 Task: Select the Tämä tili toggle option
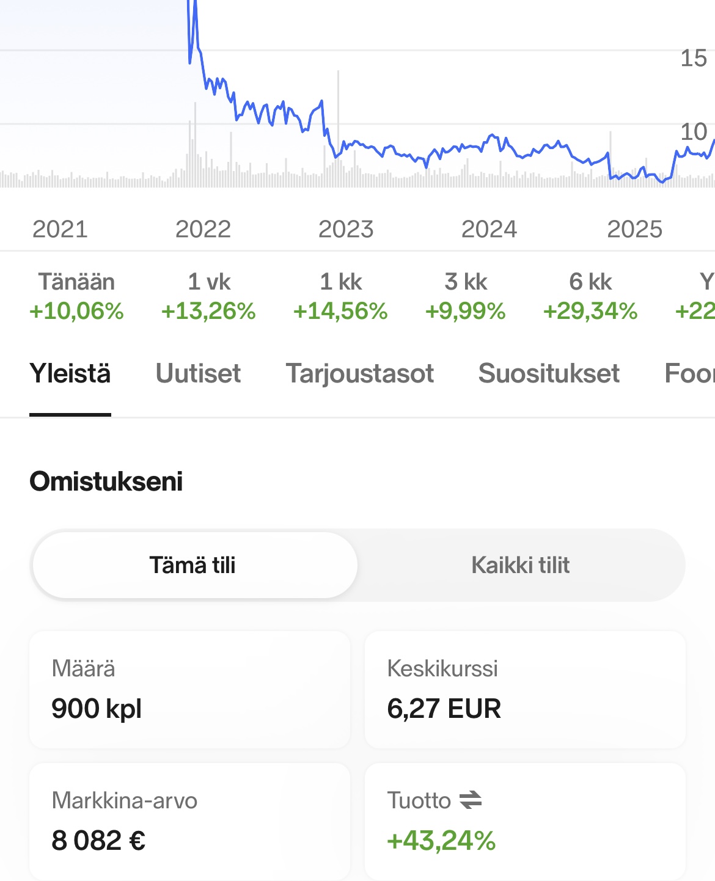tap(193, 565)
